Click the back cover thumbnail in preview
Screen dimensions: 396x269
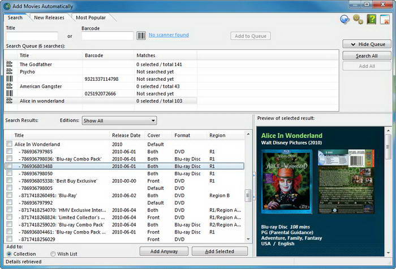346,181
